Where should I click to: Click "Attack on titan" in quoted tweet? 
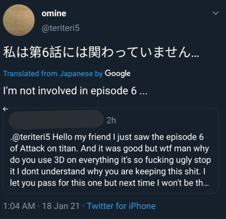(41, 149)
